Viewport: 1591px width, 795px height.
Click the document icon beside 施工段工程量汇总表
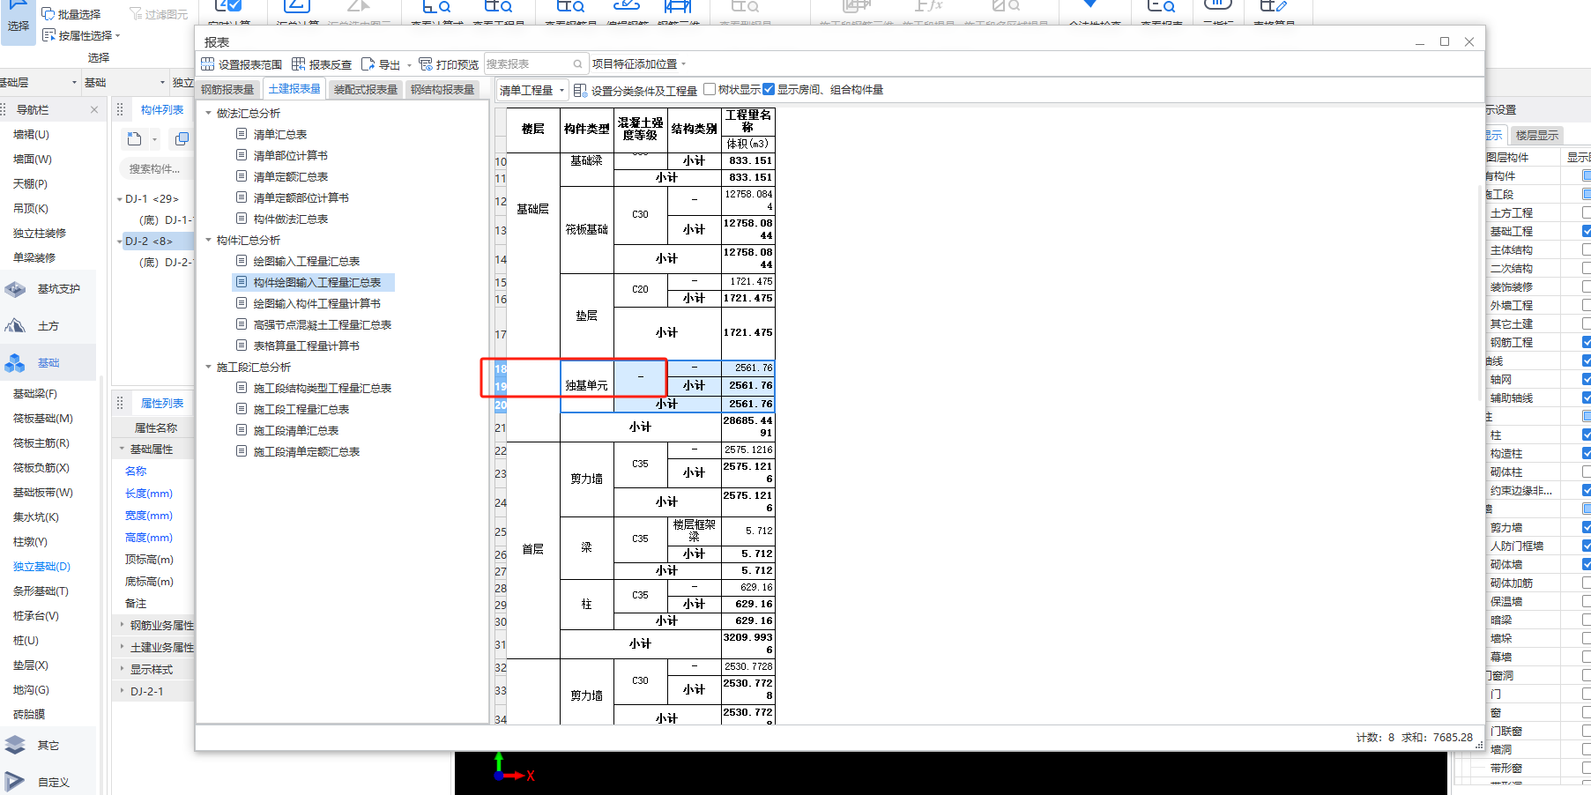(242, 409)
